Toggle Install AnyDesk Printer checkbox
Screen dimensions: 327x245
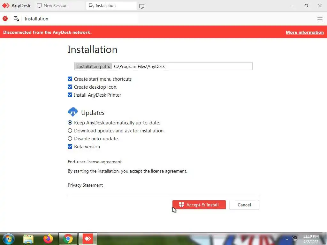click(x=70, y=95)
